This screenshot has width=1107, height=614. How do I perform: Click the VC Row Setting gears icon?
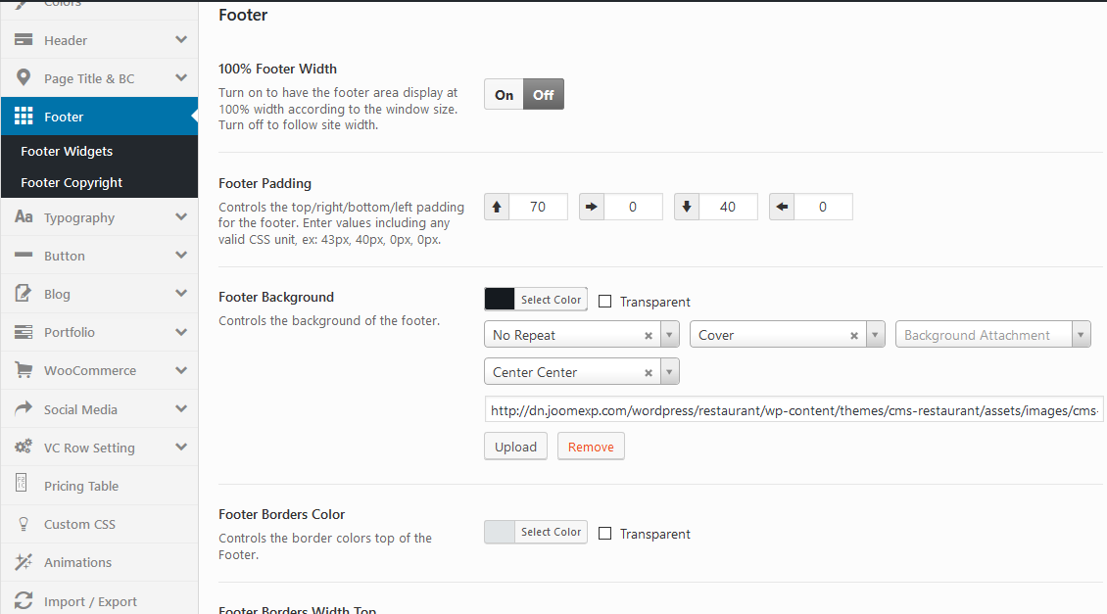[x=24, y=448]
